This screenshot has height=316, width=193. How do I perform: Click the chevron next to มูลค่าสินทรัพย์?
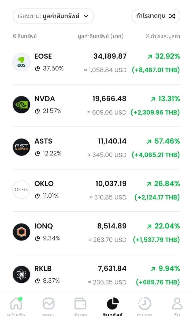(86, 16)
